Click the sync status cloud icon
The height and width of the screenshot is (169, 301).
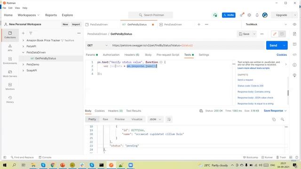coord(215,15)
